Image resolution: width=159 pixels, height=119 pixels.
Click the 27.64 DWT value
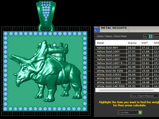[x=145, y=67]
